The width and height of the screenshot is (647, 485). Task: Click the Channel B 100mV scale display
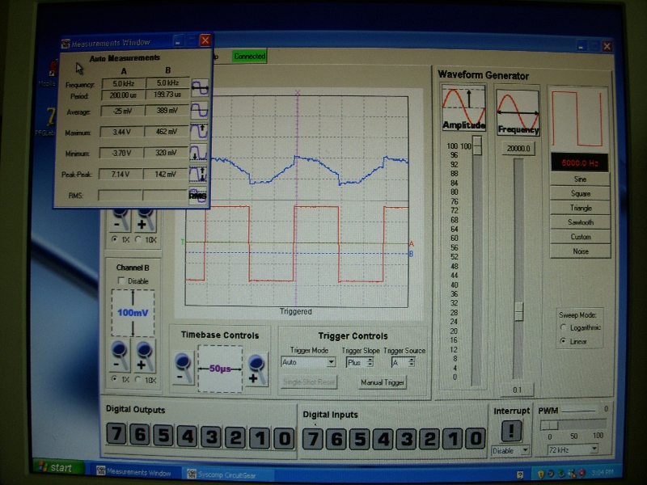pos(133,313)
